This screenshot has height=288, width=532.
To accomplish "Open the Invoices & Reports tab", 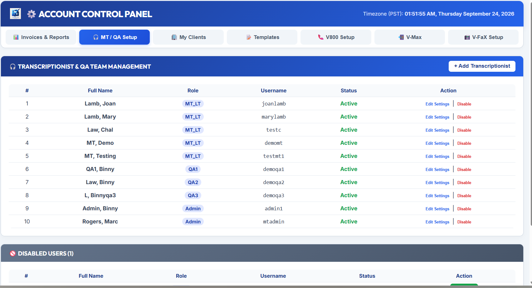I will (x=41, y=37).
